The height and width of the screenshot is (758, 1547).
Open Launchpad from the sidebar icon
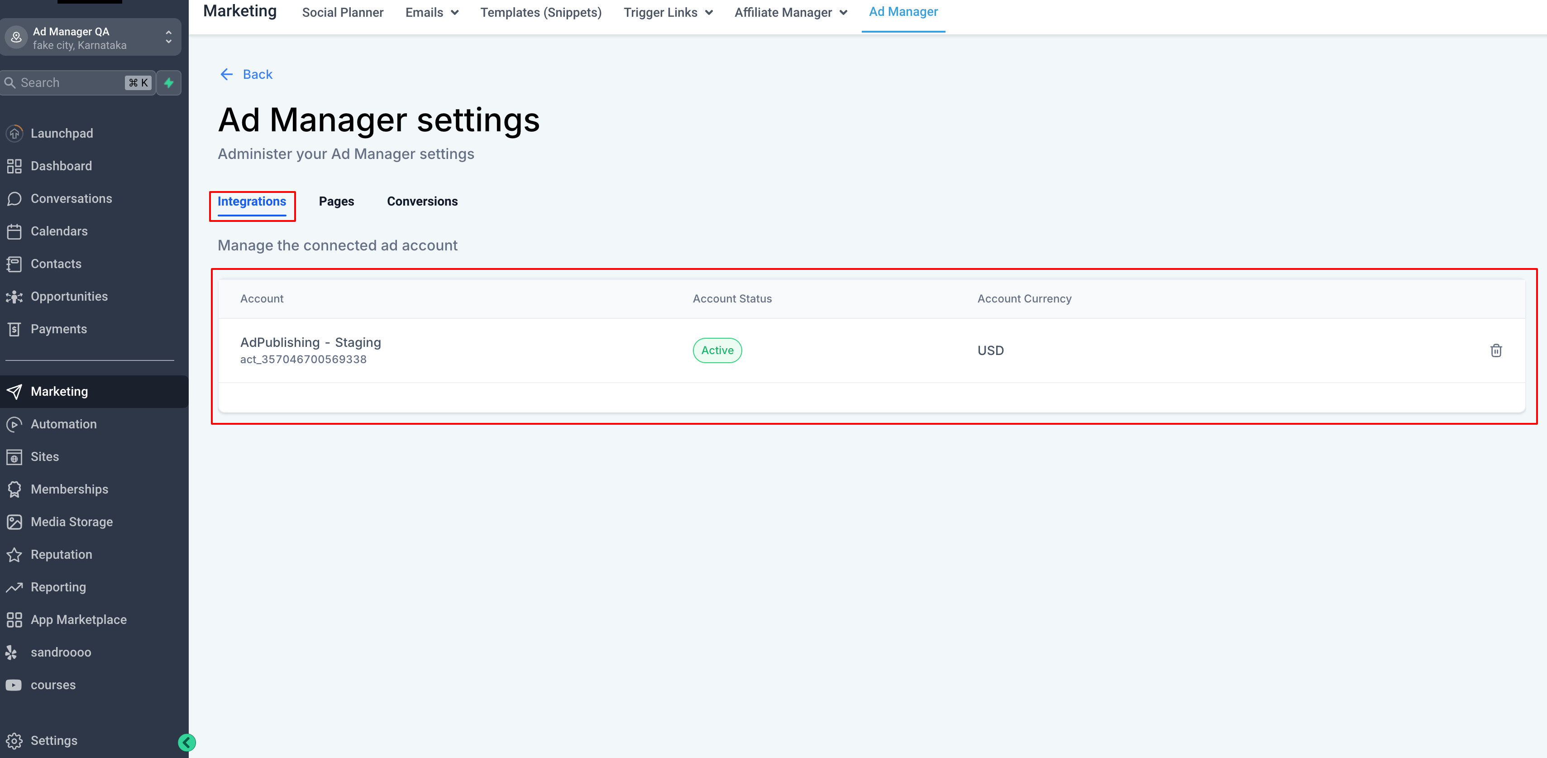(14, 133)
